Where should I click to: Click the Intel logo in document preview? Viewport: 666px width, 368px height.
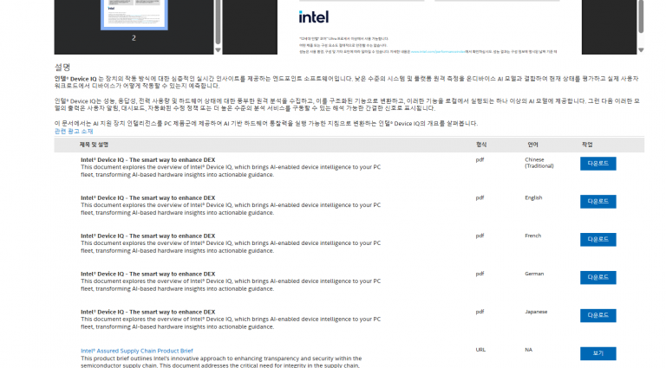(x=313, y=17)
